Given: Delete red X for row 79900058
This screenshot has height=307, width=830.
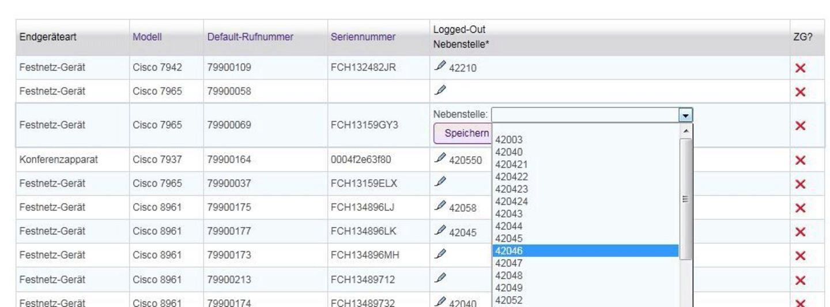Looking at the screenshot, I should click(x=800, y=92).
